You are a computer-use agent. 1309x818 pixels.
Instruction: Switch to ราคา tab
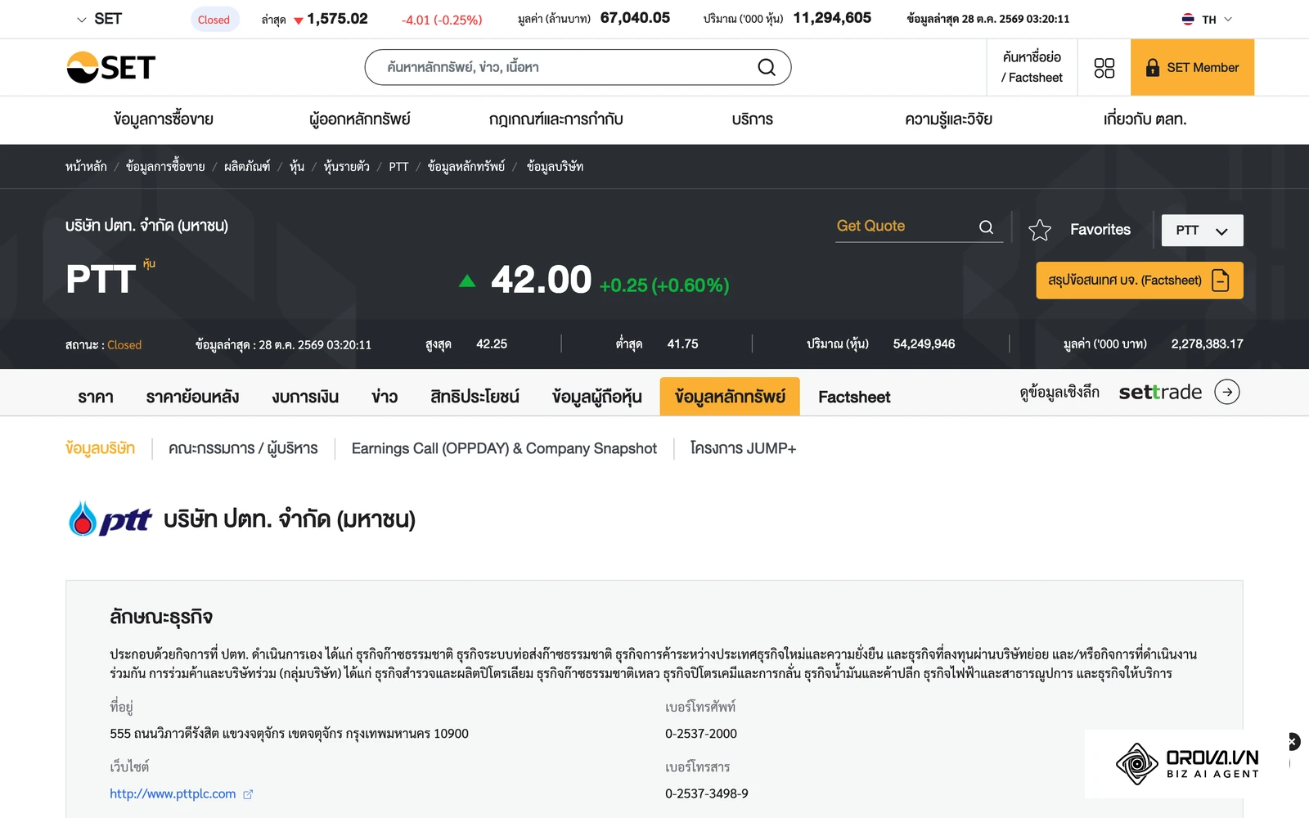coord(96,397)
